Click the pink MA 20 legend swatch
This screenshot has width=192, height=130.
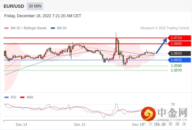[7, 28]
